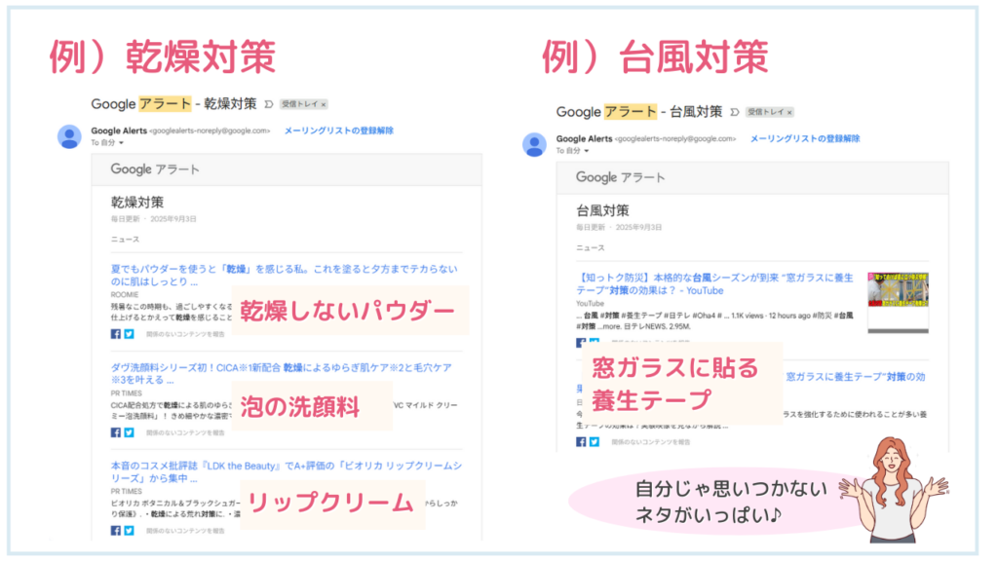Click Facebook share icon under 乾燥 powder article
This screenshot has height=561, width=998.
click(116, 334)
